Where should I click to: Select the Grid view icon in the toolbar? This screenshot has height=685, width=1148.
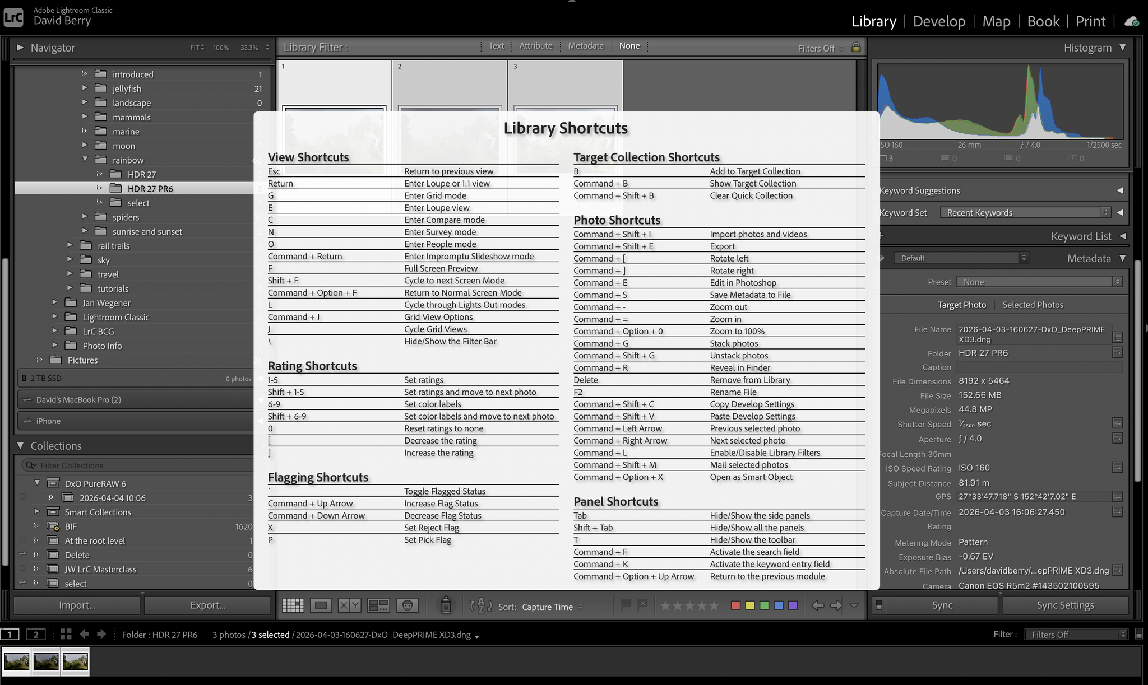point(293,605)
